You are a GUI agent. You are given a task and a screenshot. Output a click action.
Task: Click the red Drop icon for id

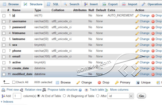(x=153, y=16)
